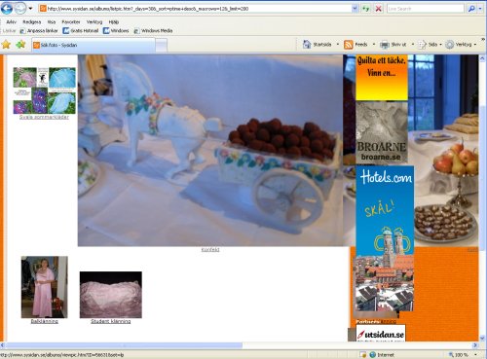The height and width of the screenshot is (359, 487).
Task: Open the Konfekt photo caption link
Action: (210, 250)
